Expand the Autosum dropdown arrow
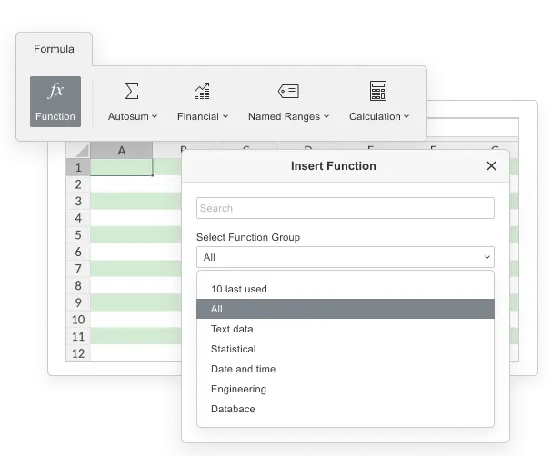 tap(155, 116)
